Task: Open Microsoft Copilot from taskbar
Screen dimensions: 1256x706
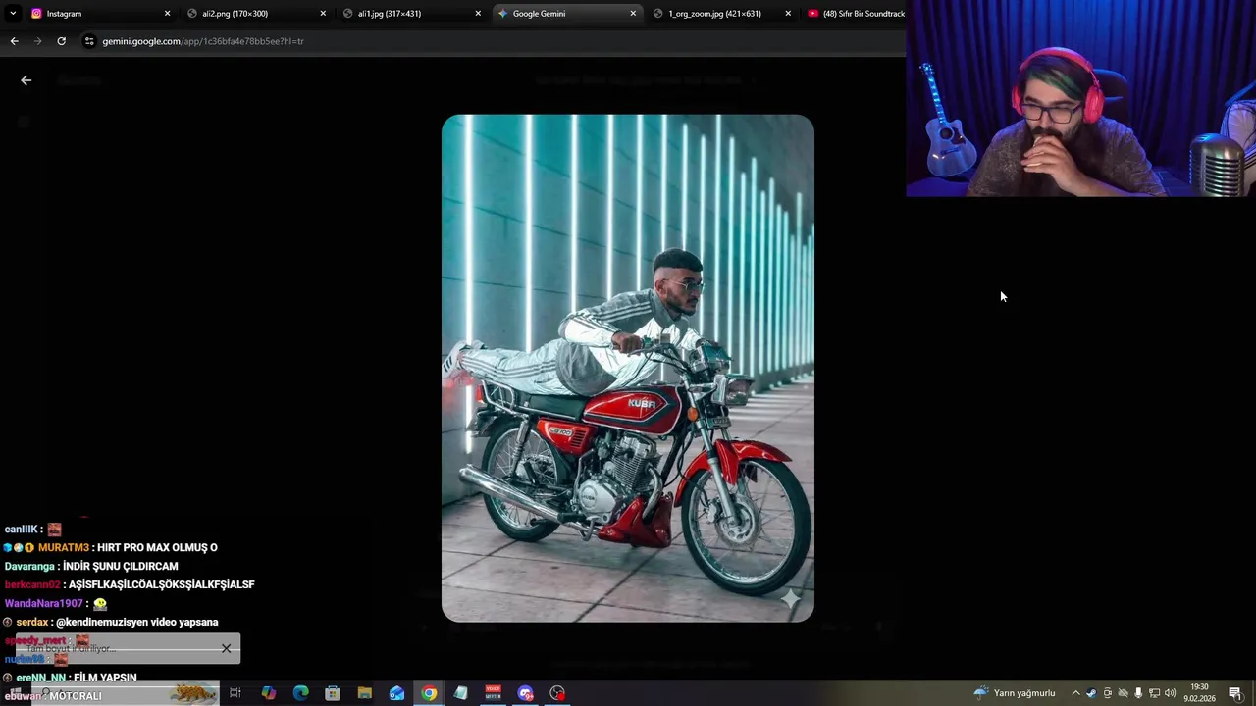Action: coord(268,693)
